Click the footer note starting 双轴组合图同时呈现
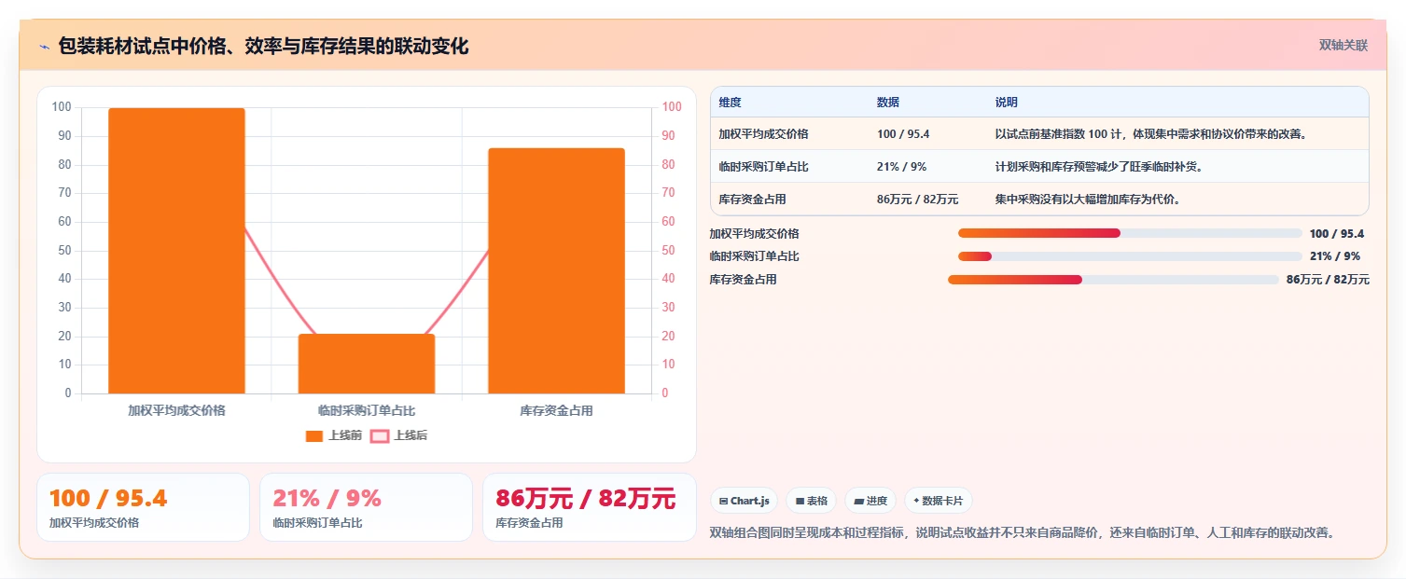Image resolution: width=1406 pixels, height=579 pixels. pyautogui.click(x=1023, y=533)
